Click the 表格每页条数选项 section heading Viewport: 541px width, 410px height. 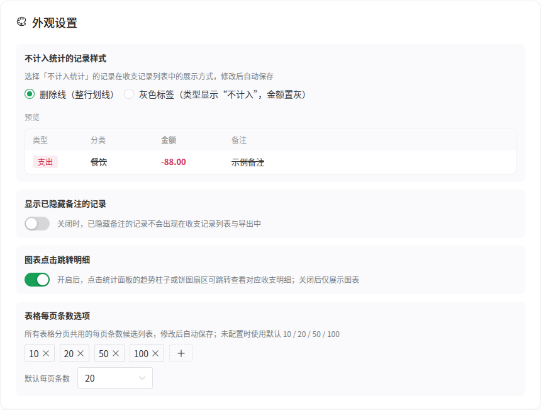pyautogui.click(x=57, y=316)
